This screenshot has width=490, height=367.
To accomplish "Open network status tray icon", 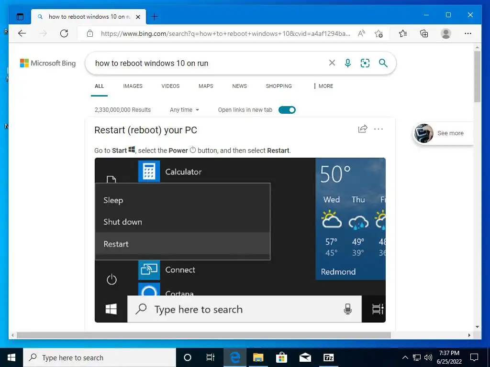I will (x=417, y=357).
